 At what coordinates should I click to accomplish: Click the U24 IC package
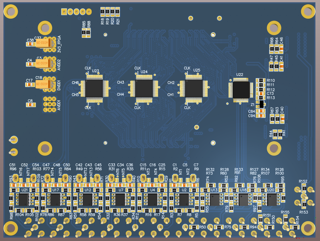click(144, 88)
